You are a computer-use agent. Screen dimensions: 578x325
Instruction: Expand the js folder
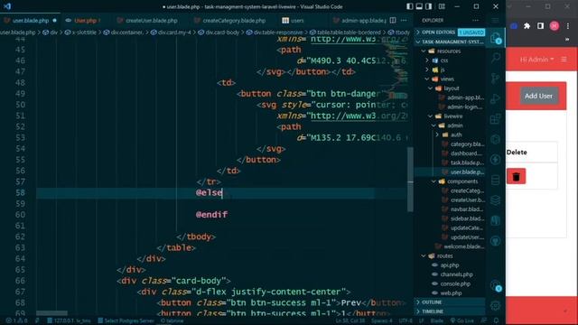point(443,70)
